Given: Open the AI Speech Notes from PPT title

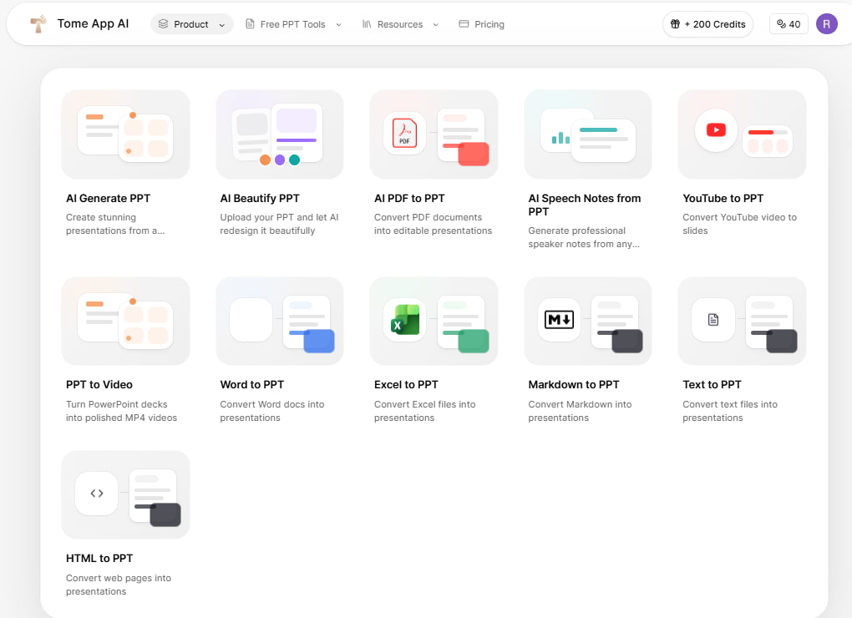Looking at the screenshot, I should click(x=585, y=205).
